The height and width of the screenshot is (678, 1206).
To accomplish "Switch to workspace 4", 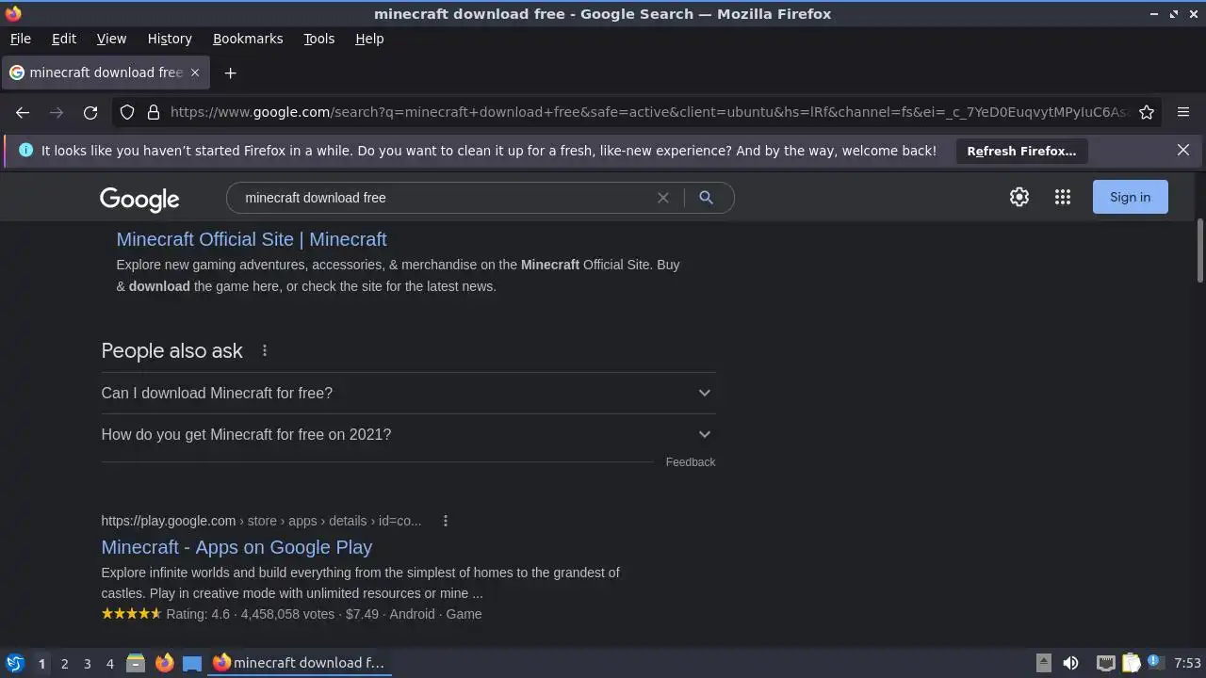I will coord(109,663).
